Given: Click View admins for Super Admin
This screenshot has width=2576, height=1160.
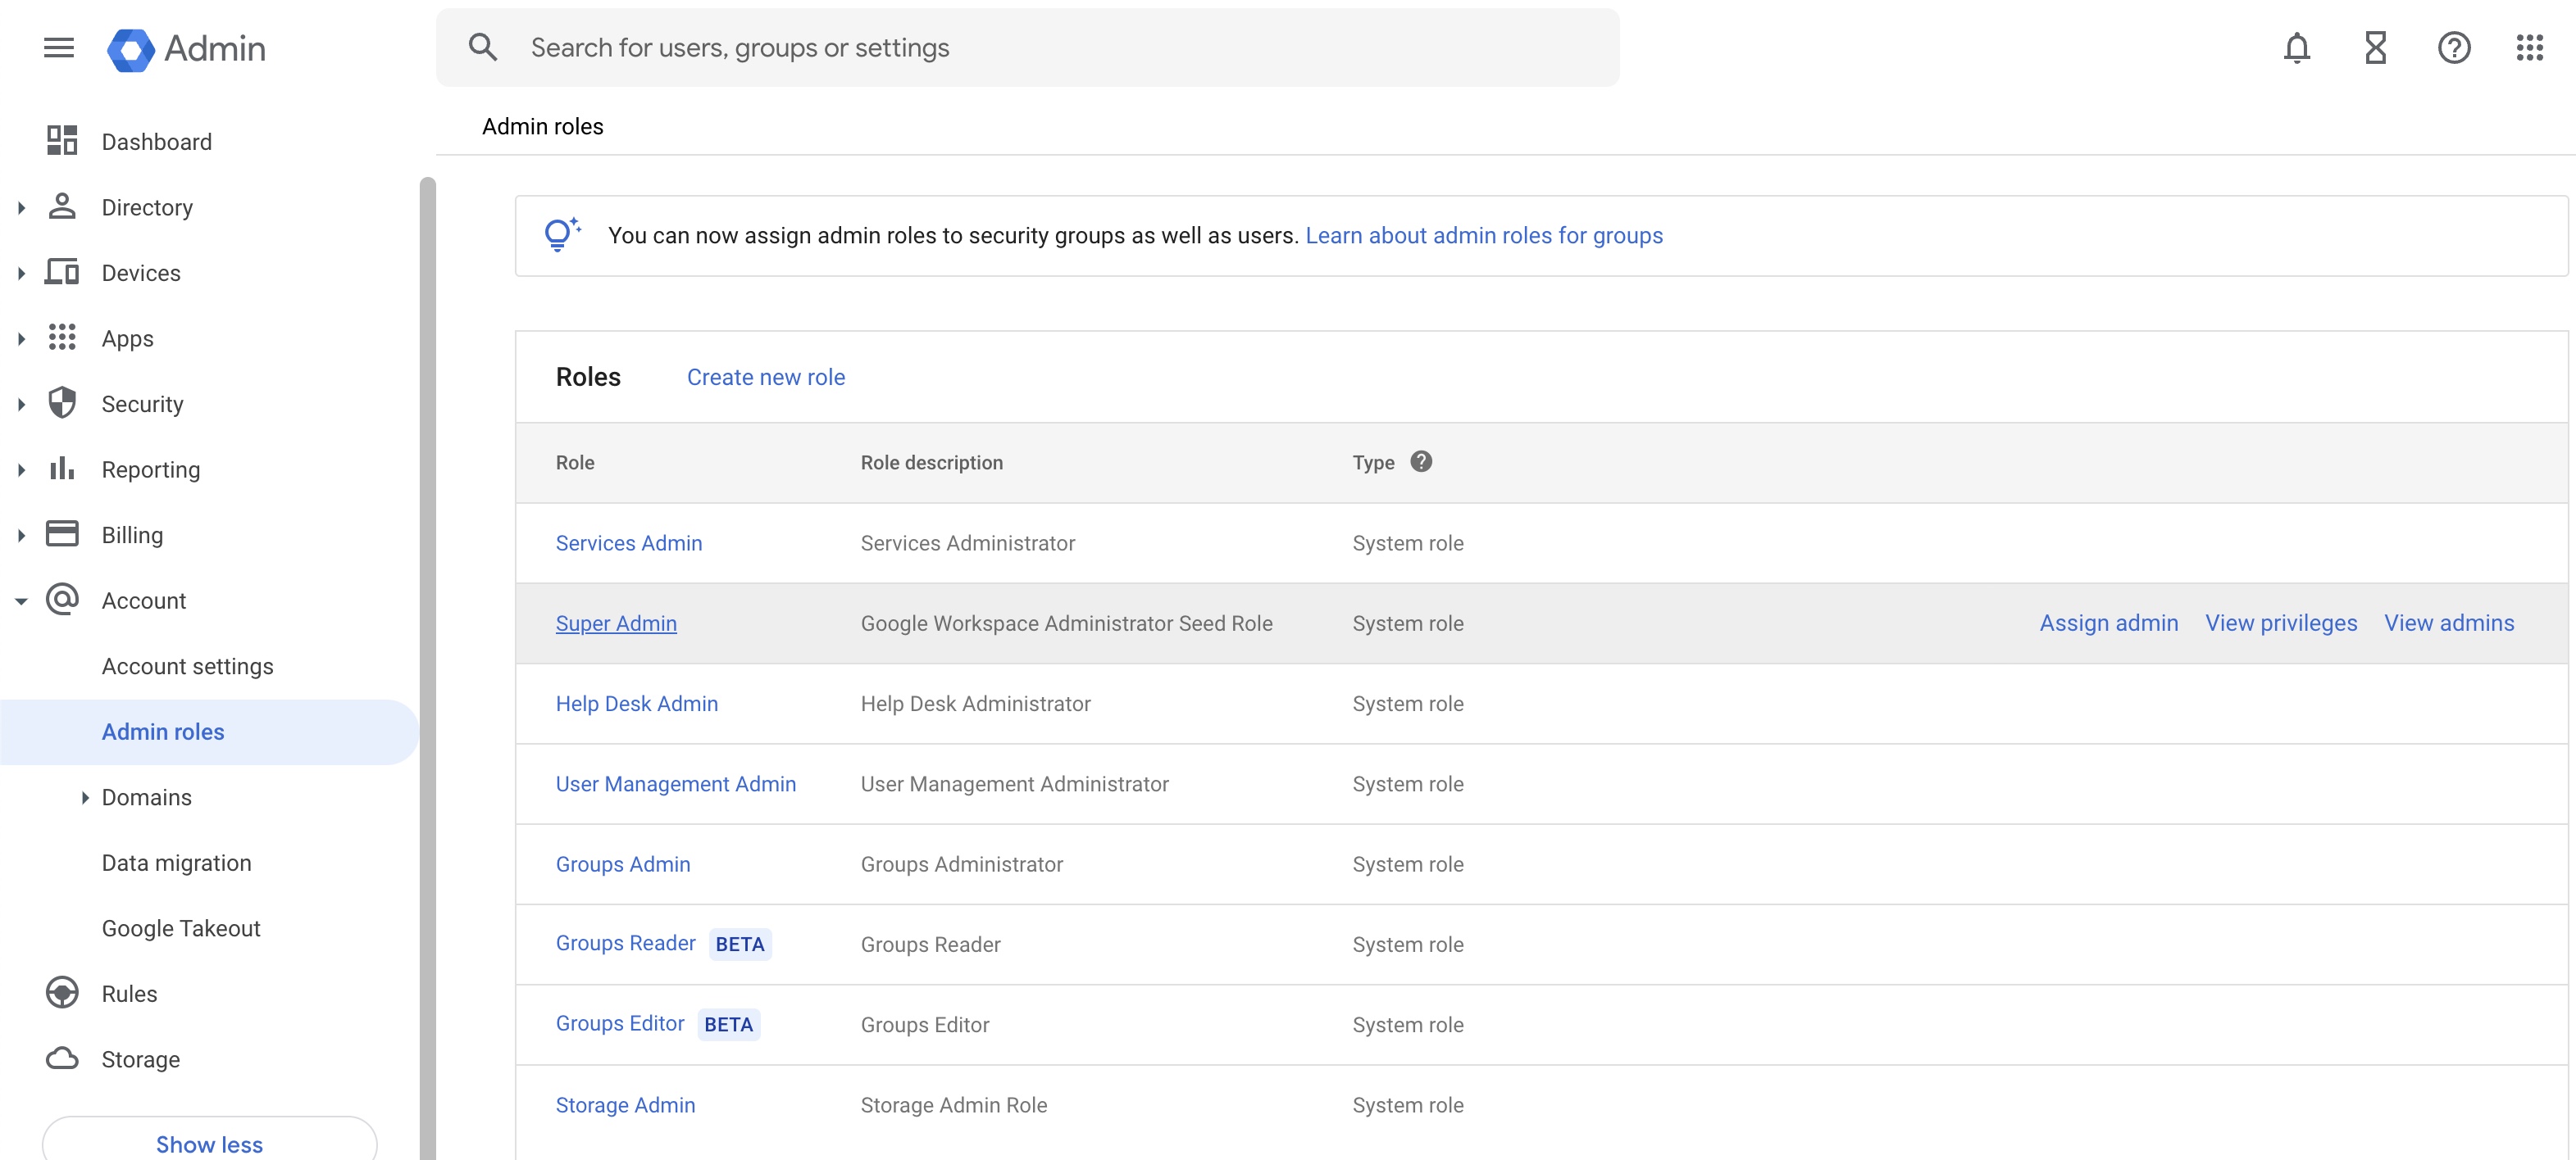Looking at the screenshot, I should 2449,623.
